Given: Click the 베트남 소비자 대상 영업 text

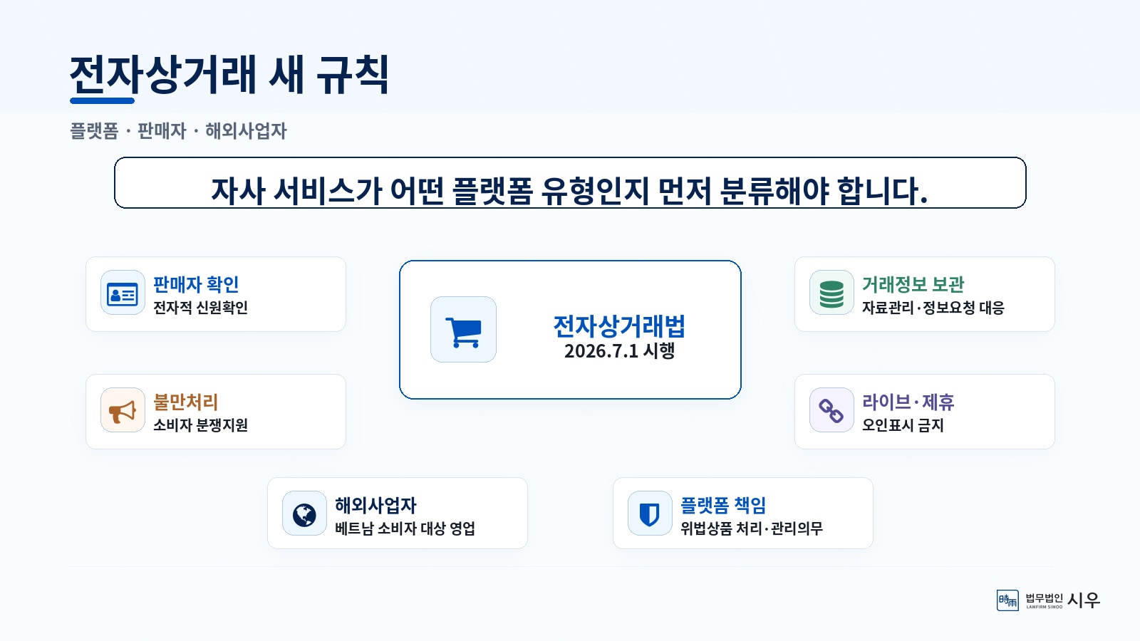Looking at the screenshot, I should pyautogui.click(x=405, y=528).
